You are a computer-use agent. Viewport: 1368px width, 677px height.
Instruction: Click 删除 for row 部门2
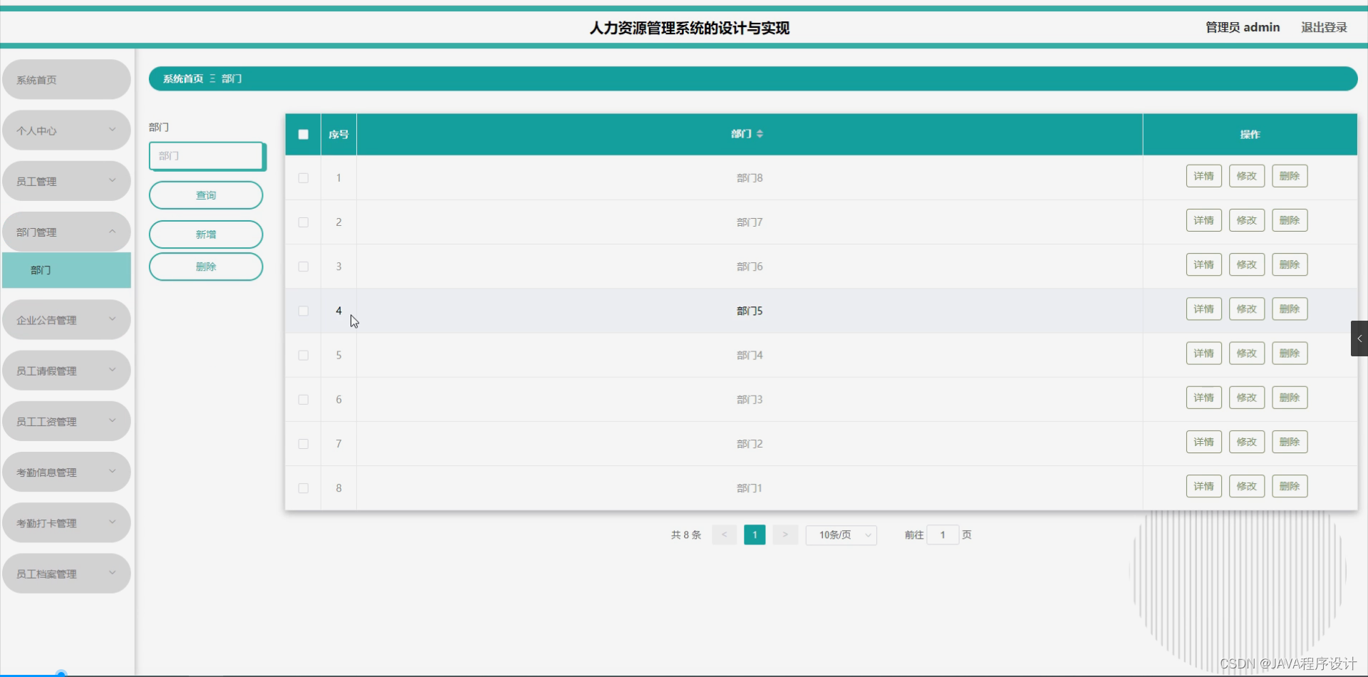1290,442
